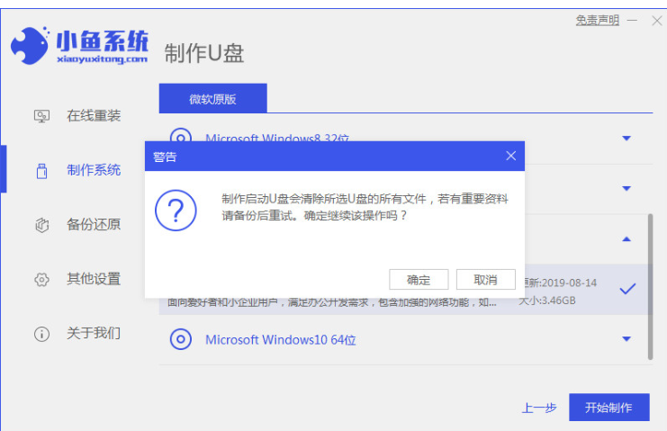Collapse the expanded system row arrow
The width and height of the screenshot is (667, 431).
tap(626, 238)
